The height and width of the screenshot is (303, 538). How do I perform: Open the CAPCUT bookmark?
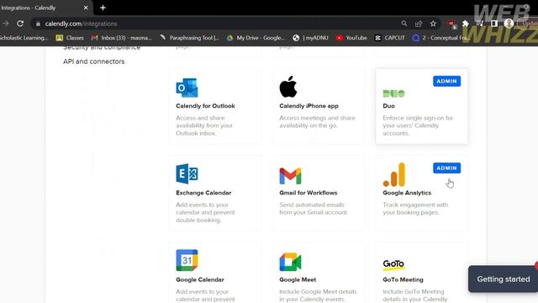[390, 38]
